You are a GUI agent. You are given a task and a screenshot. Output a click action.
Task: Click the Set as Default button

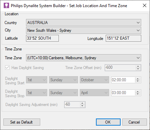pyautogui.click(x=22, y=122)
